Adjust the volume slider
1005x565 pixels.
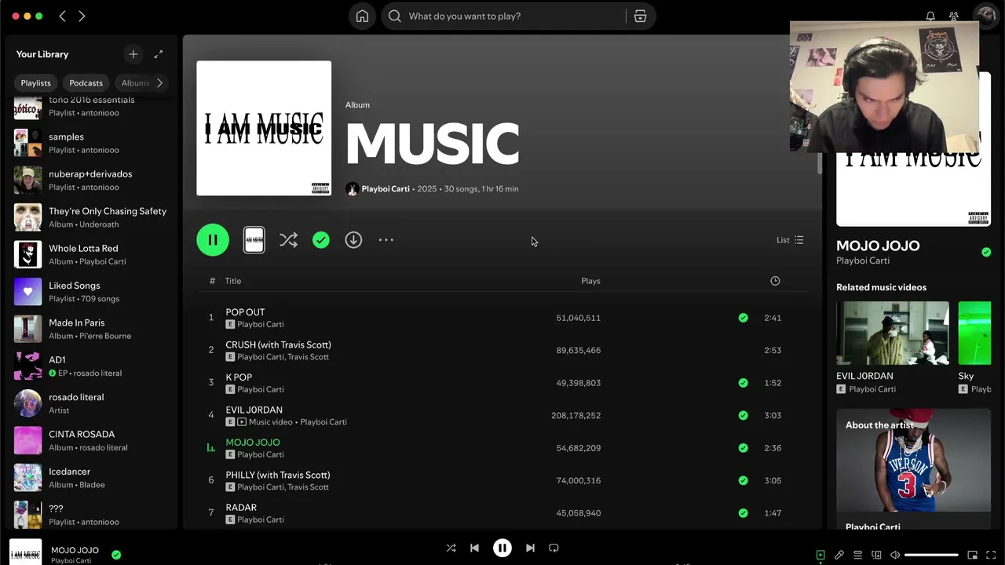tap(931, 555)
